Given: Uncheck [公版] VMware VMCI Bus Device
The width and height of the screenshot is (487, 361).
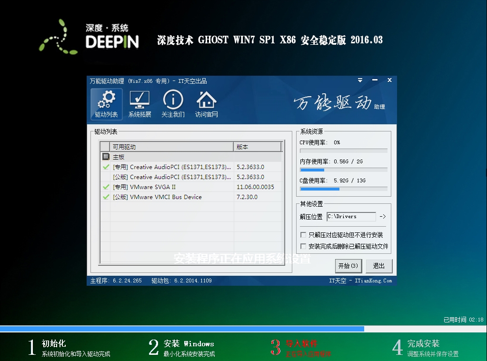Looking at the screenshot, I should [x=106, y=197].
